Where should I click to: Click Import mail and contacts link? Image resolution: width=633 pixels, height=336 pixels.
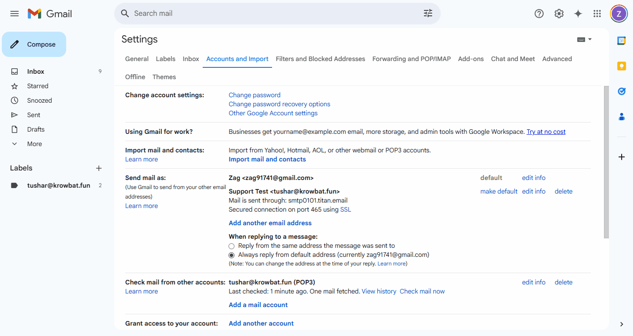click(x=267, y=159)
